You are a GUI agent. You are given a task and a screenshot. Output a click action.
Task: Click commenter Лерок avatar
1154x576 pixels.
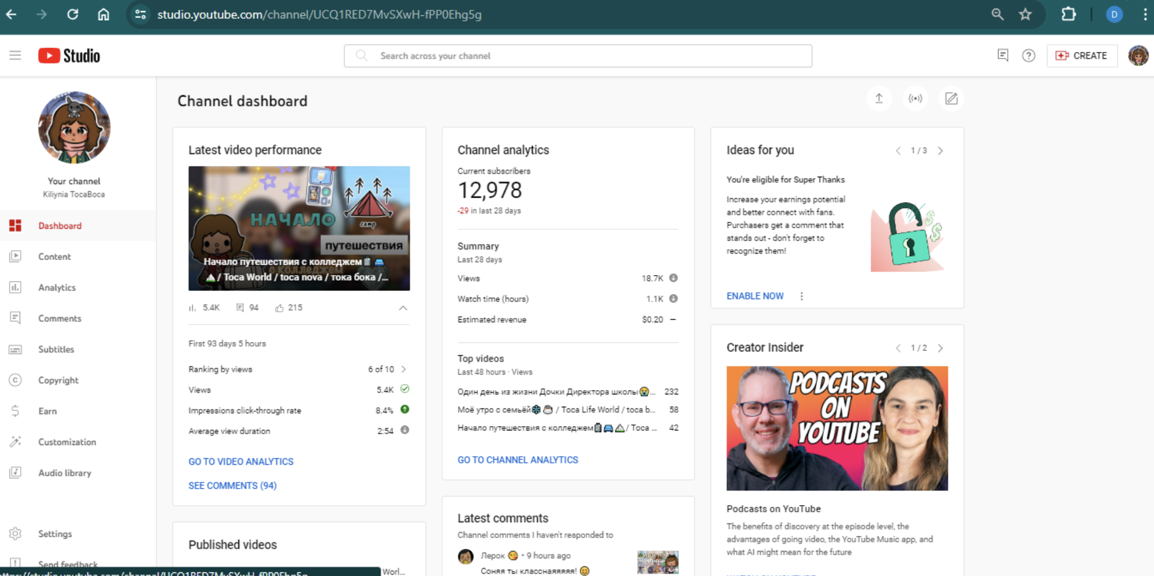(466, 556)
